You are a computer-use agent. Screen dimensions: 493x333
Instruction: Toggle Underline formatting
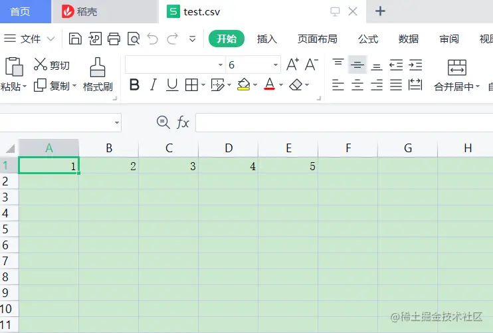172,85
